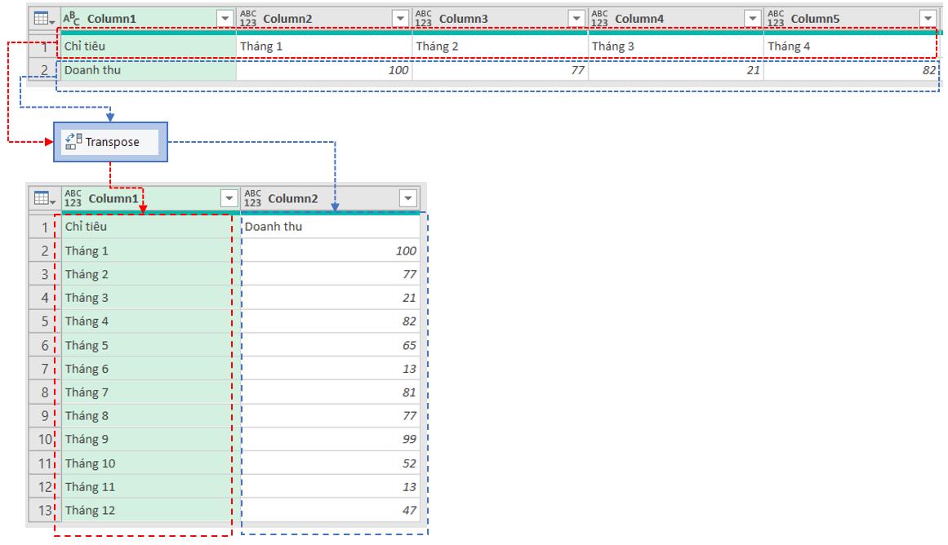Click the ABC123 type icon of Column3
Viewport: 948px width, 545px height.
(424, 18)
